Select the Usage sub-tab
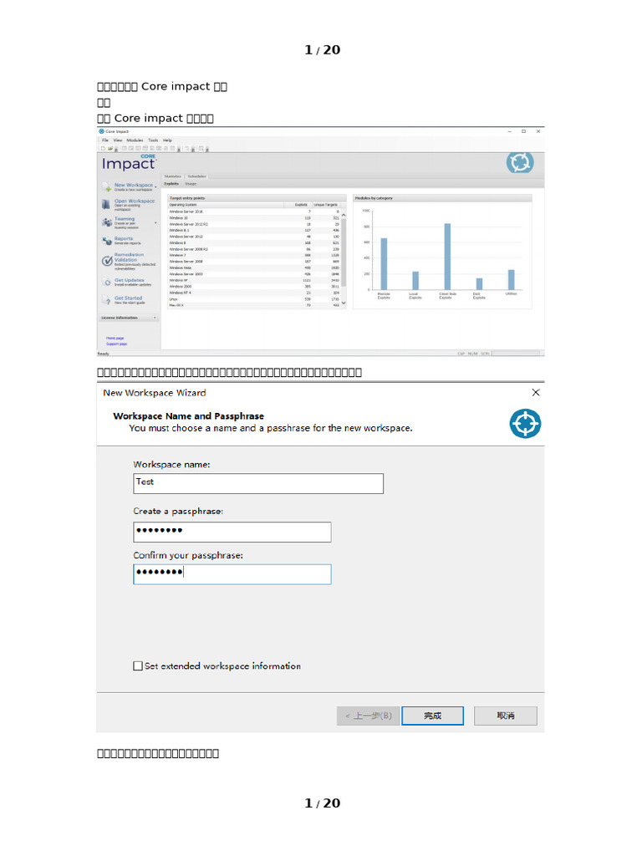Image resolution: width=642 pixels, height=856 pixels. pyautogui.click(x=191, y=184)
